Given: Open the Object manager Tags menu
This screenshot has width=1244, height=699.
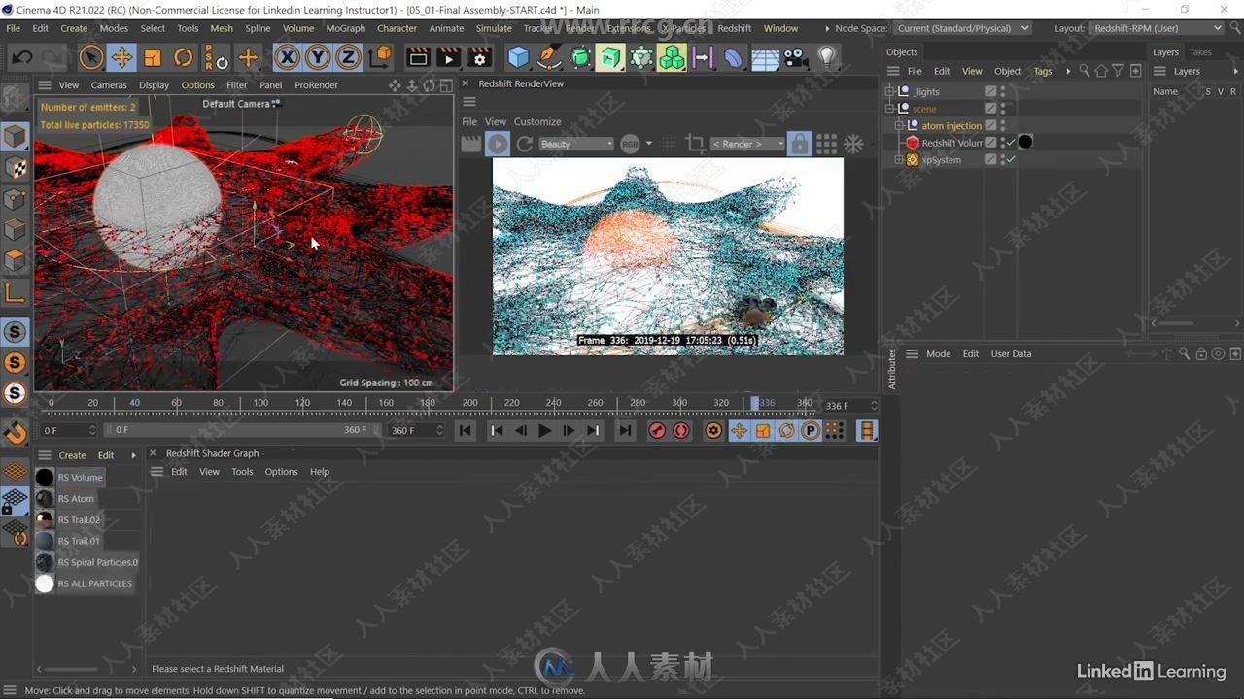Looking at the screenshot, I should [1043, 71].
